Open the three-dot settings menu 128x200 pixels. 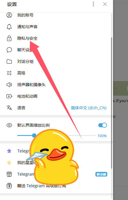[x=93, y=4]
